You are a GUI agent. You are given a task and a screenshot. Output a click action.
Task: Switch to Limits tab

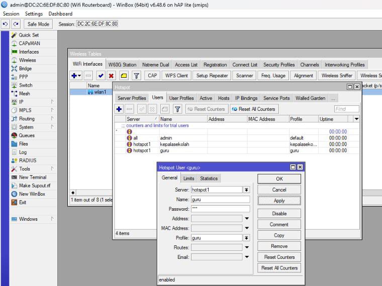[189, 179]
